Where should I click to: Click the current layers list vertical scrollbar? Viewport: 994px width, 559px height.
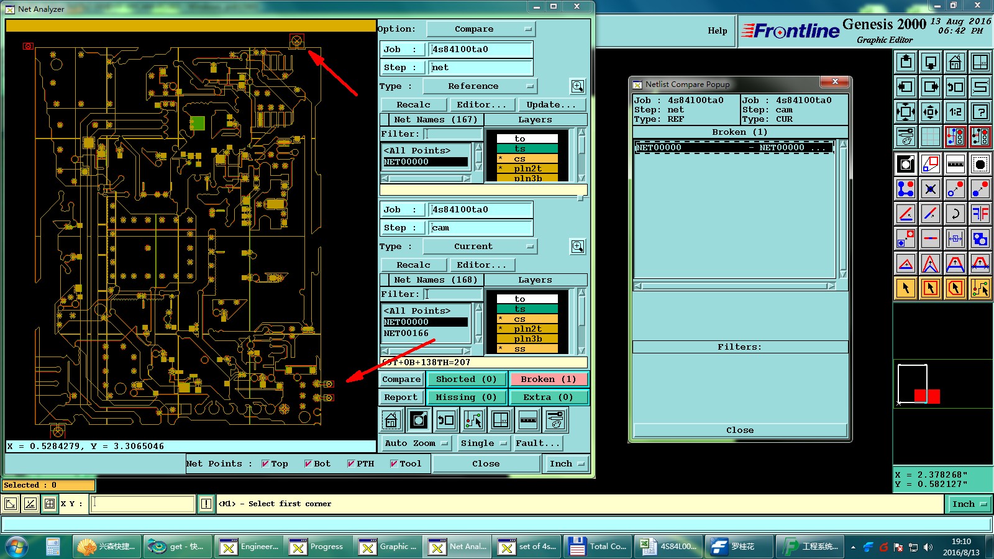581,322
